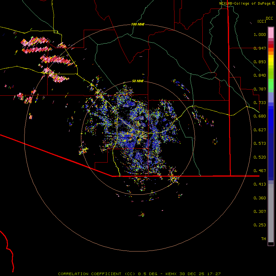Click the TH threshold label

click(x=263, y=239)
